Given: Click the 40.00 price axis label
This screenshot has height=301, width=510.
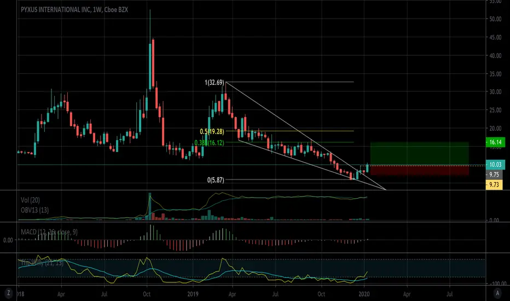Looking at the screenshot, I should [x=495, y=56].
